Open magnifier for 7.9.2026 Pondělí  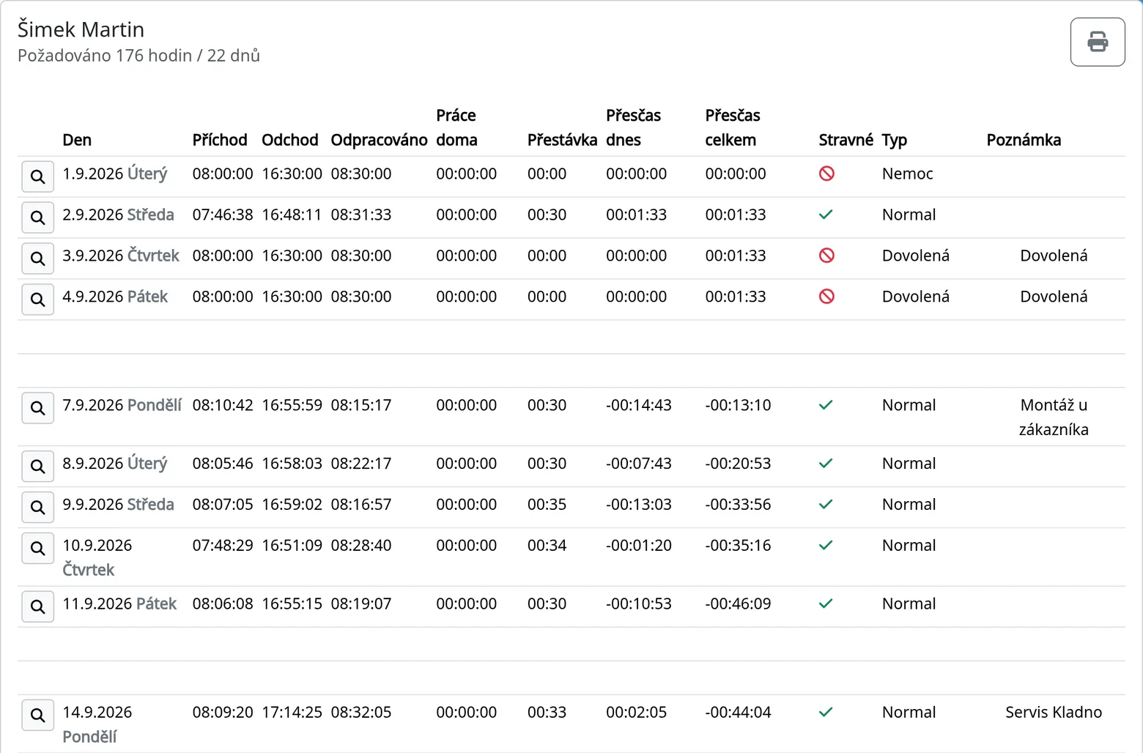37,408
